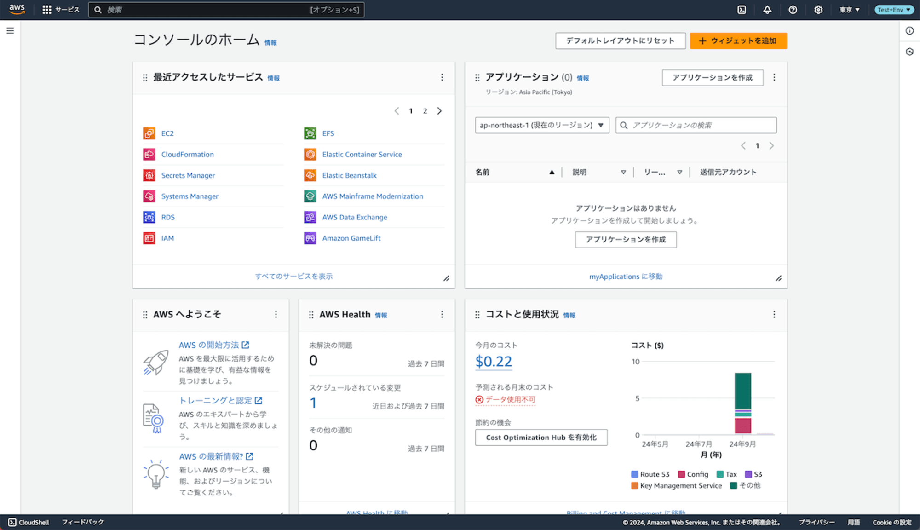Click the Key Management Service legend swatch

[635, 485]
